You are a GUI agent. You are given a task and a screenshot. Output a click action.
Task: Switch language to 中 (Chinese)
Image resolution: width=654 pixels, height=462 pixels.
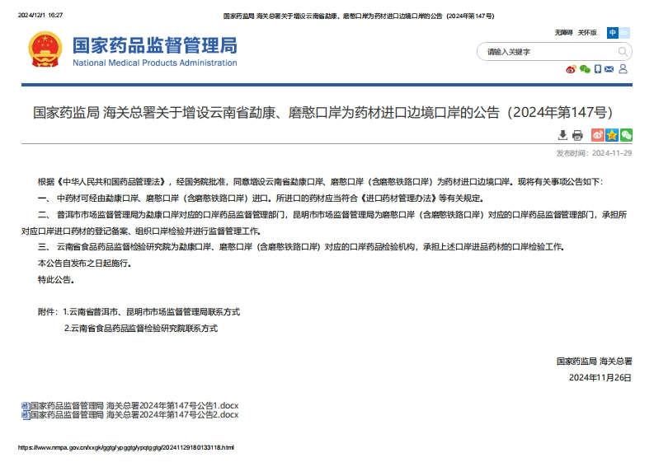pyautogui.click(x=613, y=33)
